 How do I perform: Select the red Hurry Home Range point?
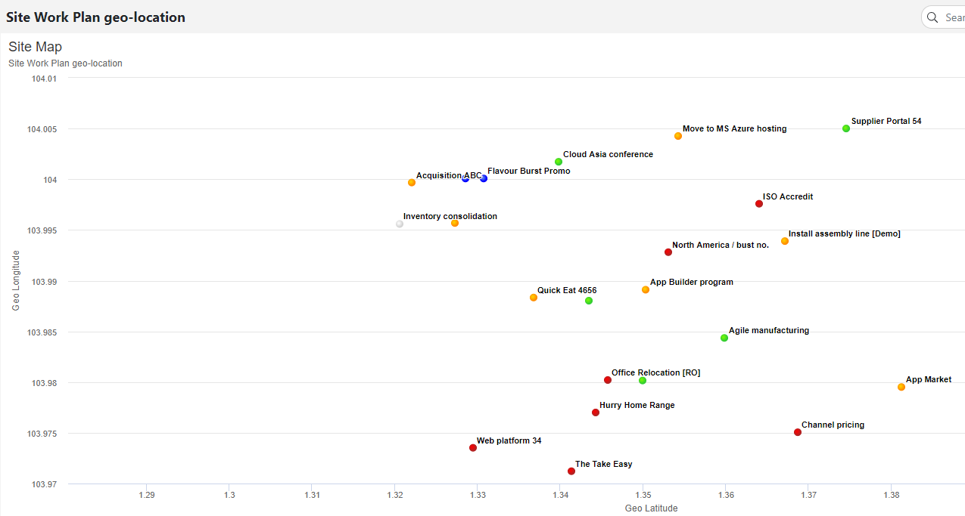click(x=596, y=412)
